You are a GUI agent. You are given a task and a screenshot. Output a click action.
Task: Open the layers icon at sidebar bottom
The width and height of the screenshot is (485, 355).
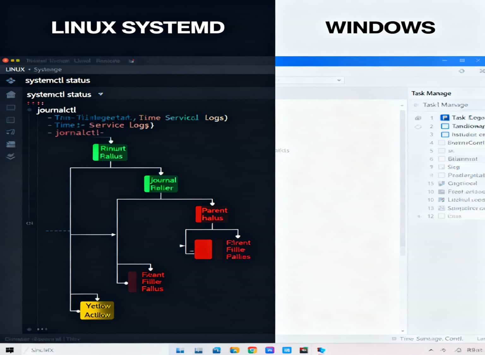pos(11,156)
